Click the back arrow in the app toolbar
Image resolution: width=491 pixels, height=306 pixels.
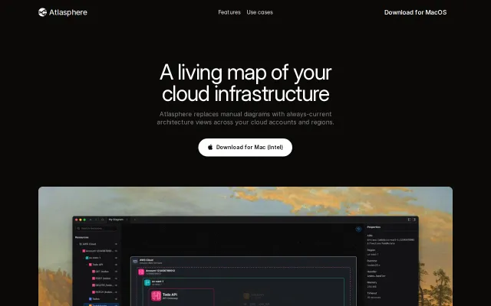pyautogui.click(x=91, y=220)
